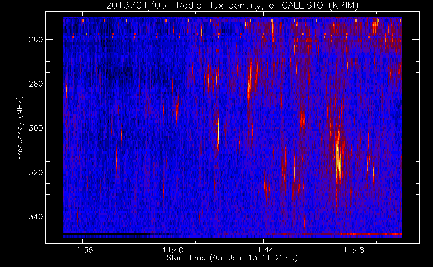Screen dimensions: 433x267
Task: Click the Start Time axis caption
Action: tap(232, 258)
